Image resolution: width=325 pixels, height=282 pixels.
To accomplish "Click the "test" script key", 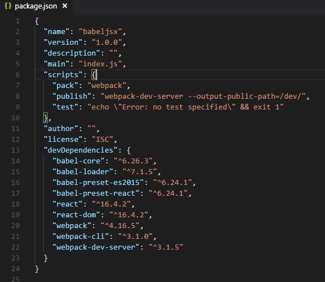I will 65,107.
